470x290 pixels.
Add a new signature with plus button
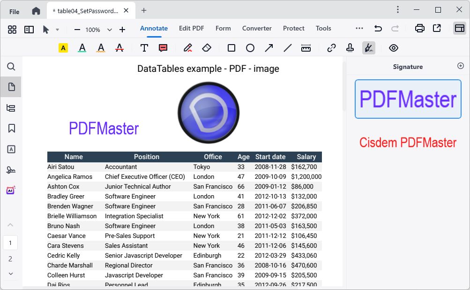460,66
